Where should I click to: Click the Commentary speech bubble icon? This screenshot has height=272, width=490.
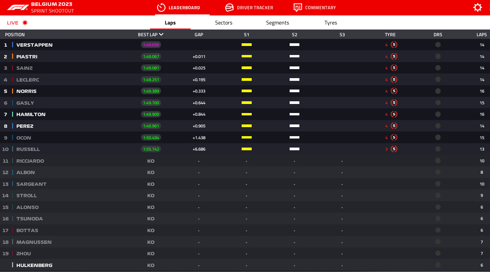pyautogui.click(x=298, y=7)
